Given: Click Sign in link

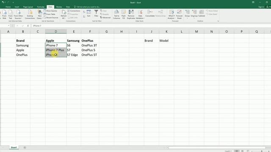Looking at the screenshot, I should (261, 7).
